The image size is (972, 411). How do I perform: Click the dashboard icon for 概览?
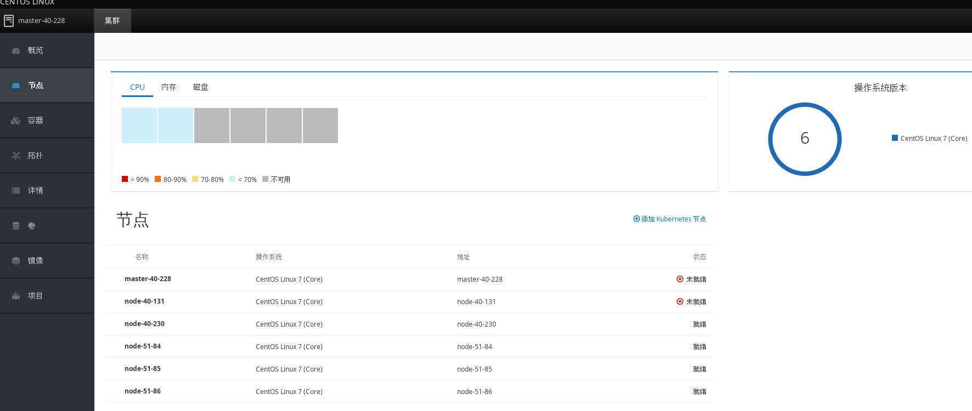(x=16, y=50)
